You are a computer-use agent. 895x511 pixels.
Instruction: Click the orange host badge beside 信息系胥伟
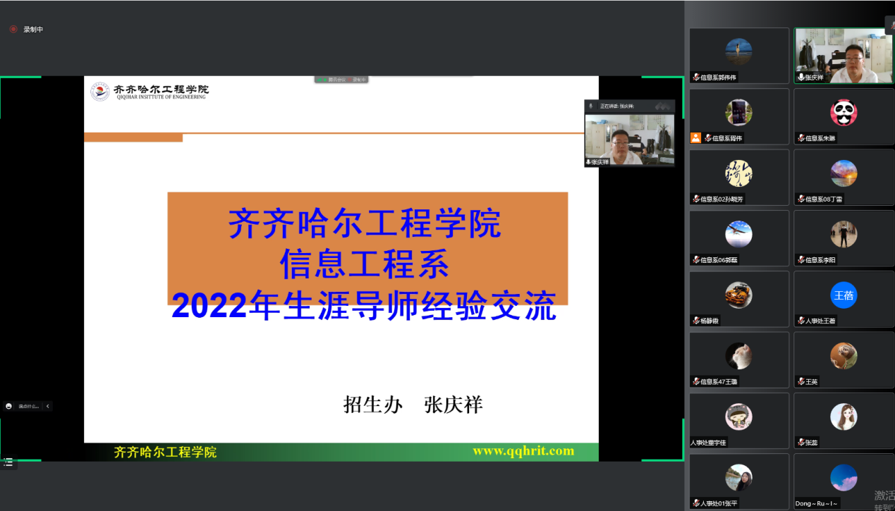tap(695, 138)
